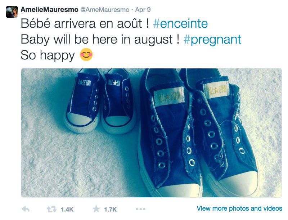
Task: View the 1.7K favorites count
Action: (111, 209)
